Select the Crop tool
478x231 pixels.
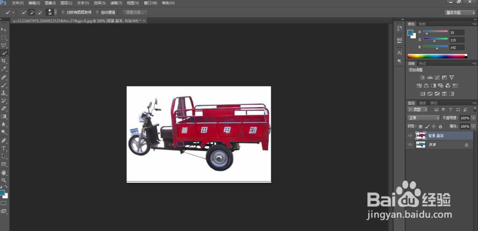coord(4,61)
